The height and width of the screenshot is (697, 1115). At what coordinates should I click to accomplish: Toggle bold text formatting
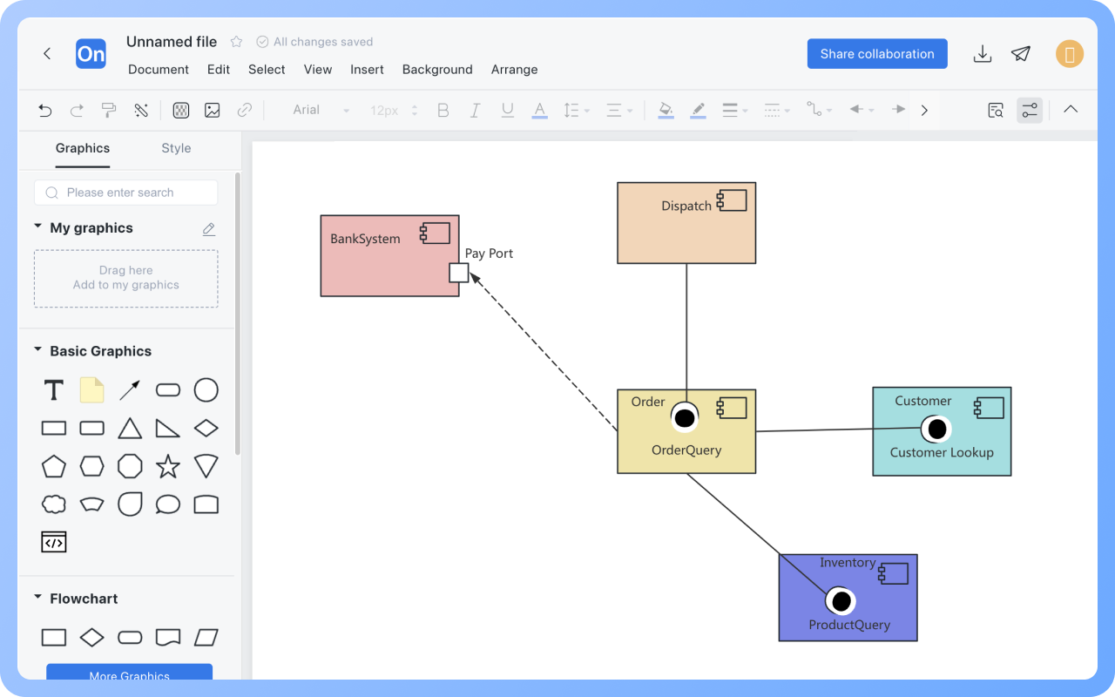click(x=443, y=110)
